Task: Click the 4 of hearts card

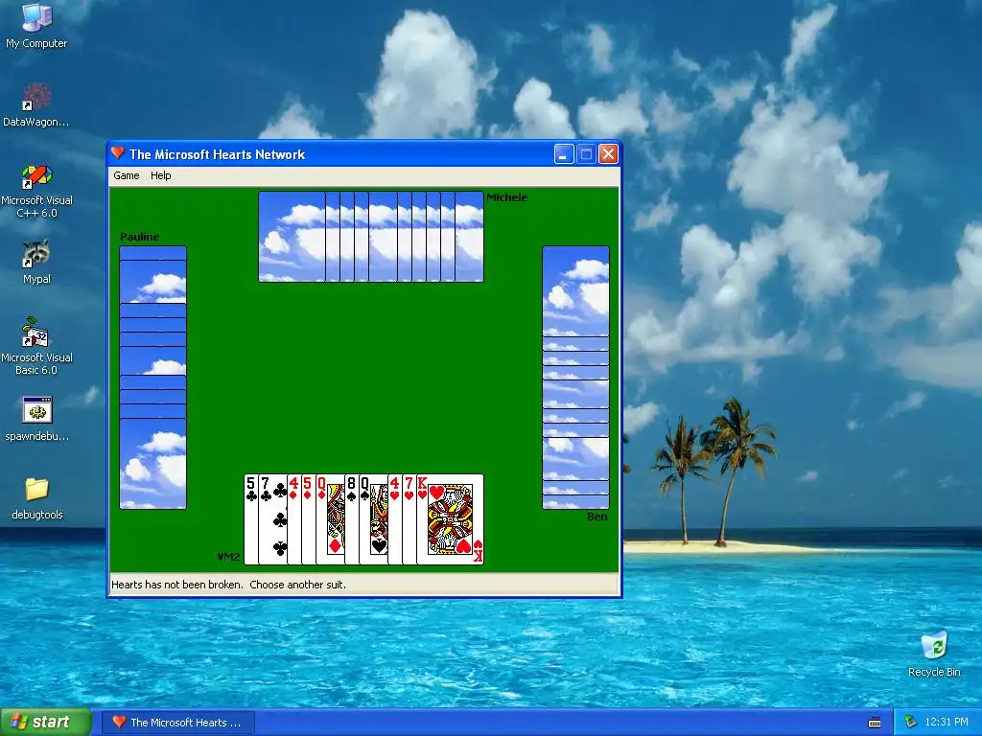Action: [x=394, y=519]
